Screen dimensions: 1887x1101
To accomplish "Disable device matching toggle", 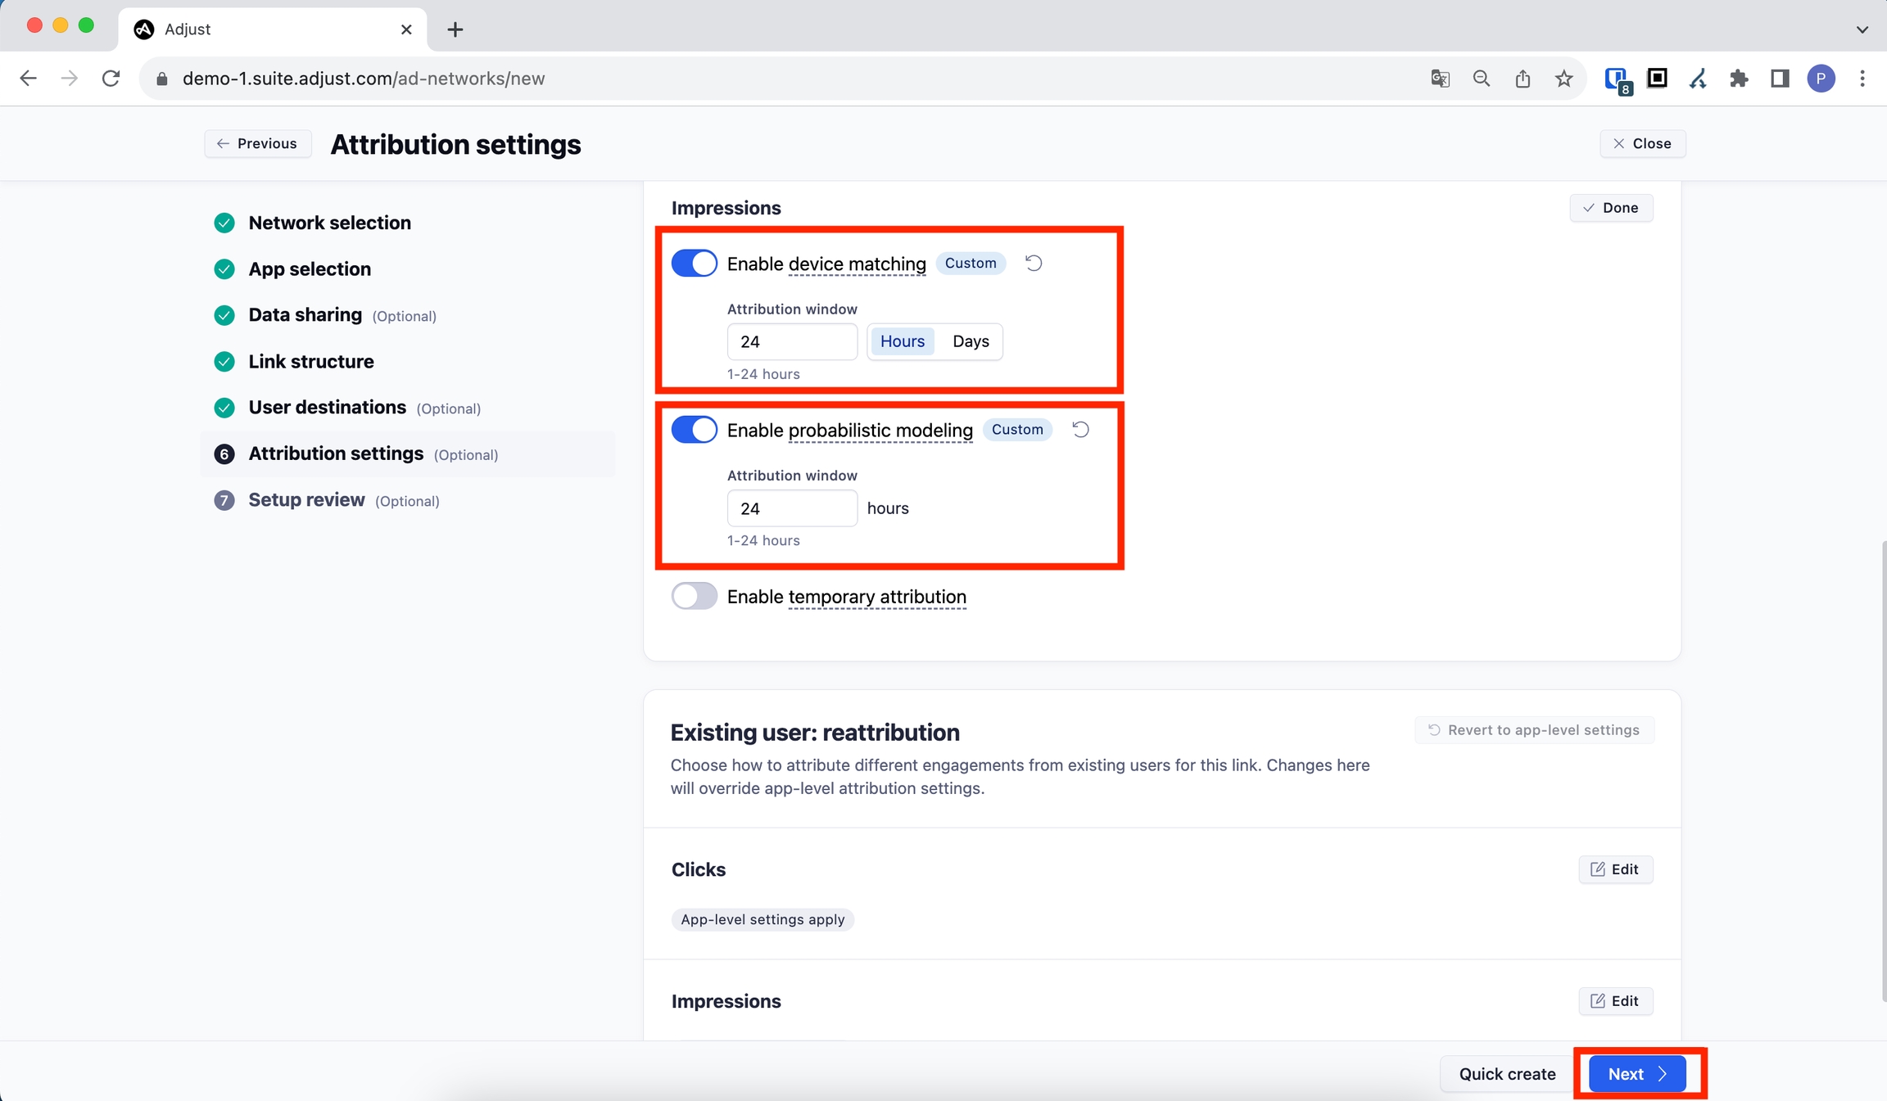I will [x=694, y=264].
